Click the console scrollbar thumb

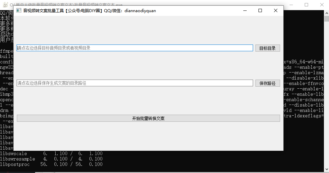click(x=327, y=19)
